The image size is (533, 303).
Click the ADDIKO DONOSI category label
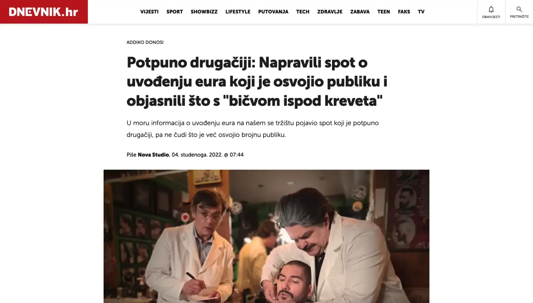click(x=145, y=42)
